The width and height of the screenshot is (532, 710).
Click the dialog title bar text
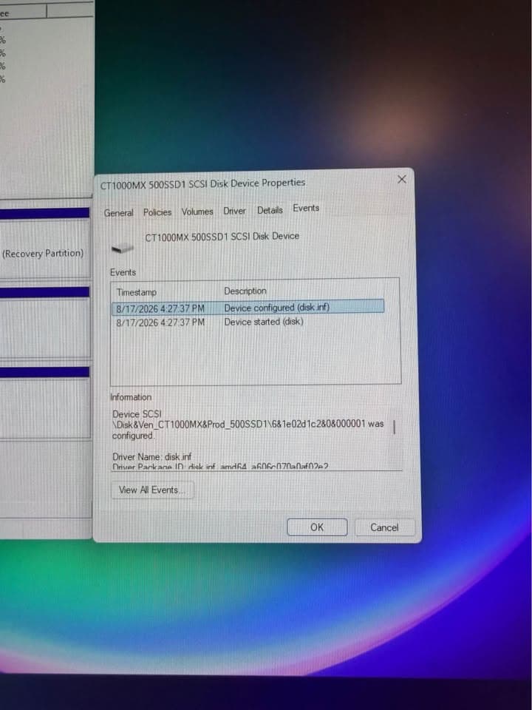pyautogui.click(x=202, y=184)
